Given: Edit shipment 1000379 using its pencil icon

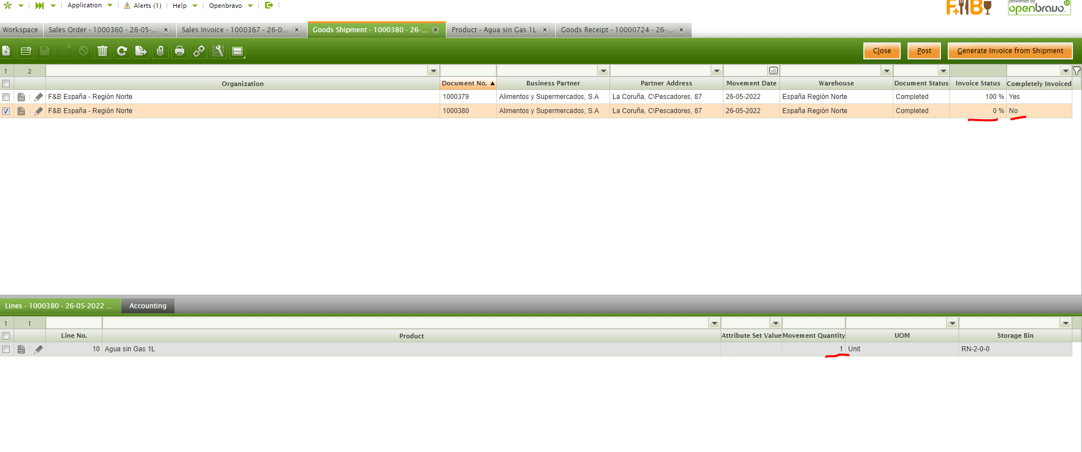Looking at the screenshot, I should (x=39, y=97).
